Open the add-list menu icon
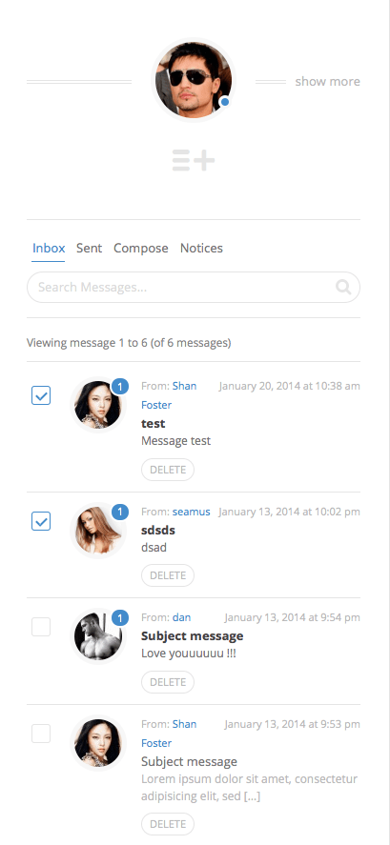This screenshot has width=390, height=845. (194, 161)
